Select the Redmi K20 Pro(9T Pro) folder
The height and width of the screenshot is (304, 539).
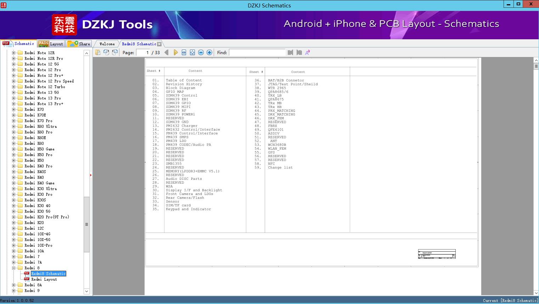coord(47,217)
